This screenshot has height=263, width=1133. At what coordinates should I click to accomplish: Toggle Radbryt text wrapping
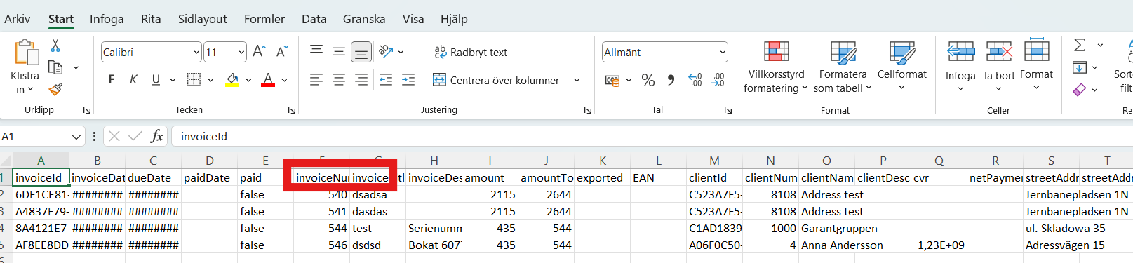471,52
